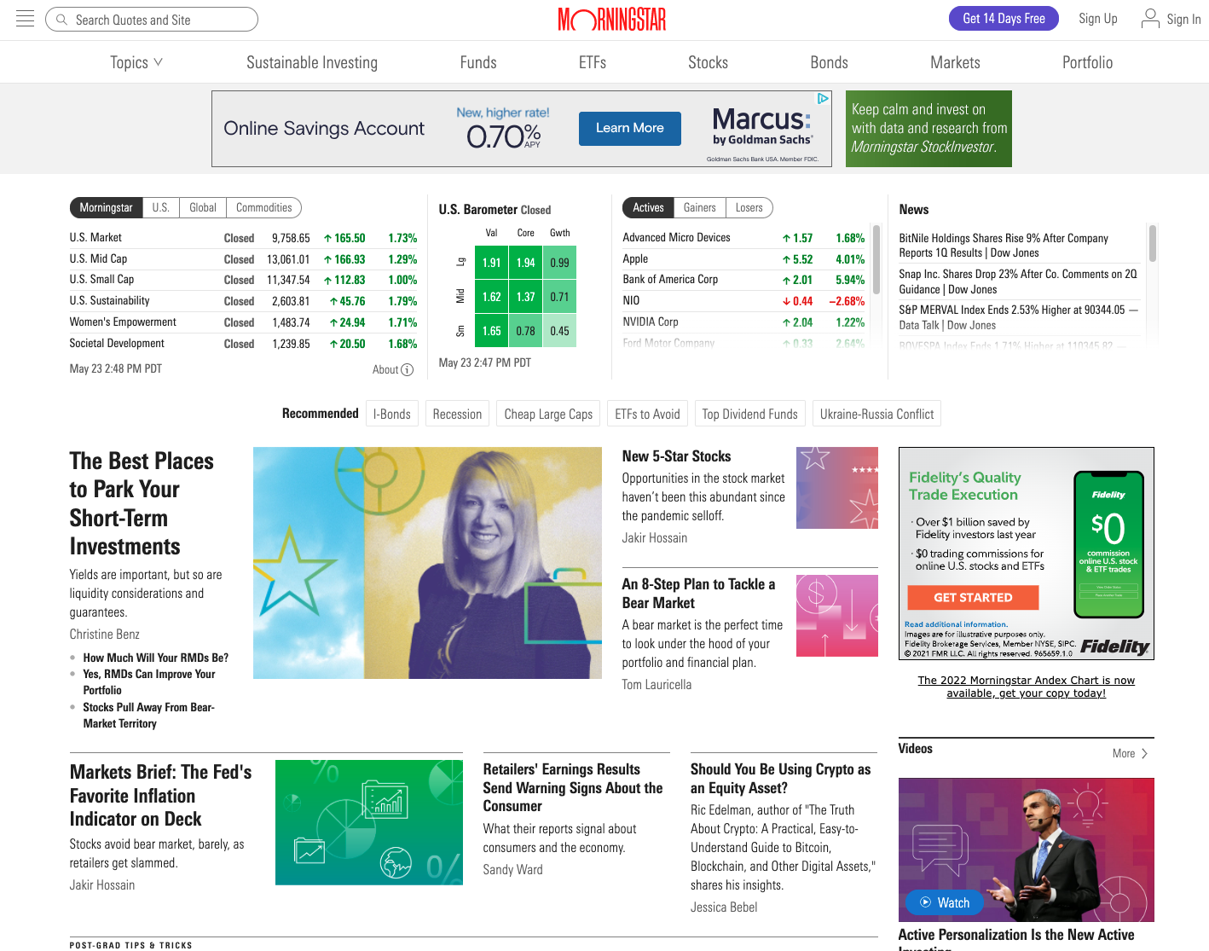The height and width of the screenshot is (951, 1209).
Task: Click the News list scrollbar
Action: pyautogui.click(x=1152, y=243)
